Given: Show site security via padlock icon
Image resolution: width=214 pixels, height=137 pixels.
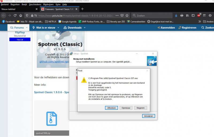Looking at the screenshot, I should [x=32, y=16].
